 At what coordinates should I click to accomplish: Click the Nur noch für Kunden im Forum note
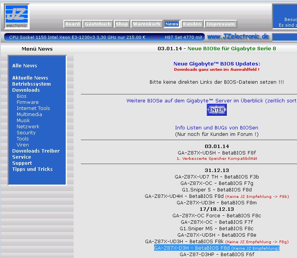(217, 134)
